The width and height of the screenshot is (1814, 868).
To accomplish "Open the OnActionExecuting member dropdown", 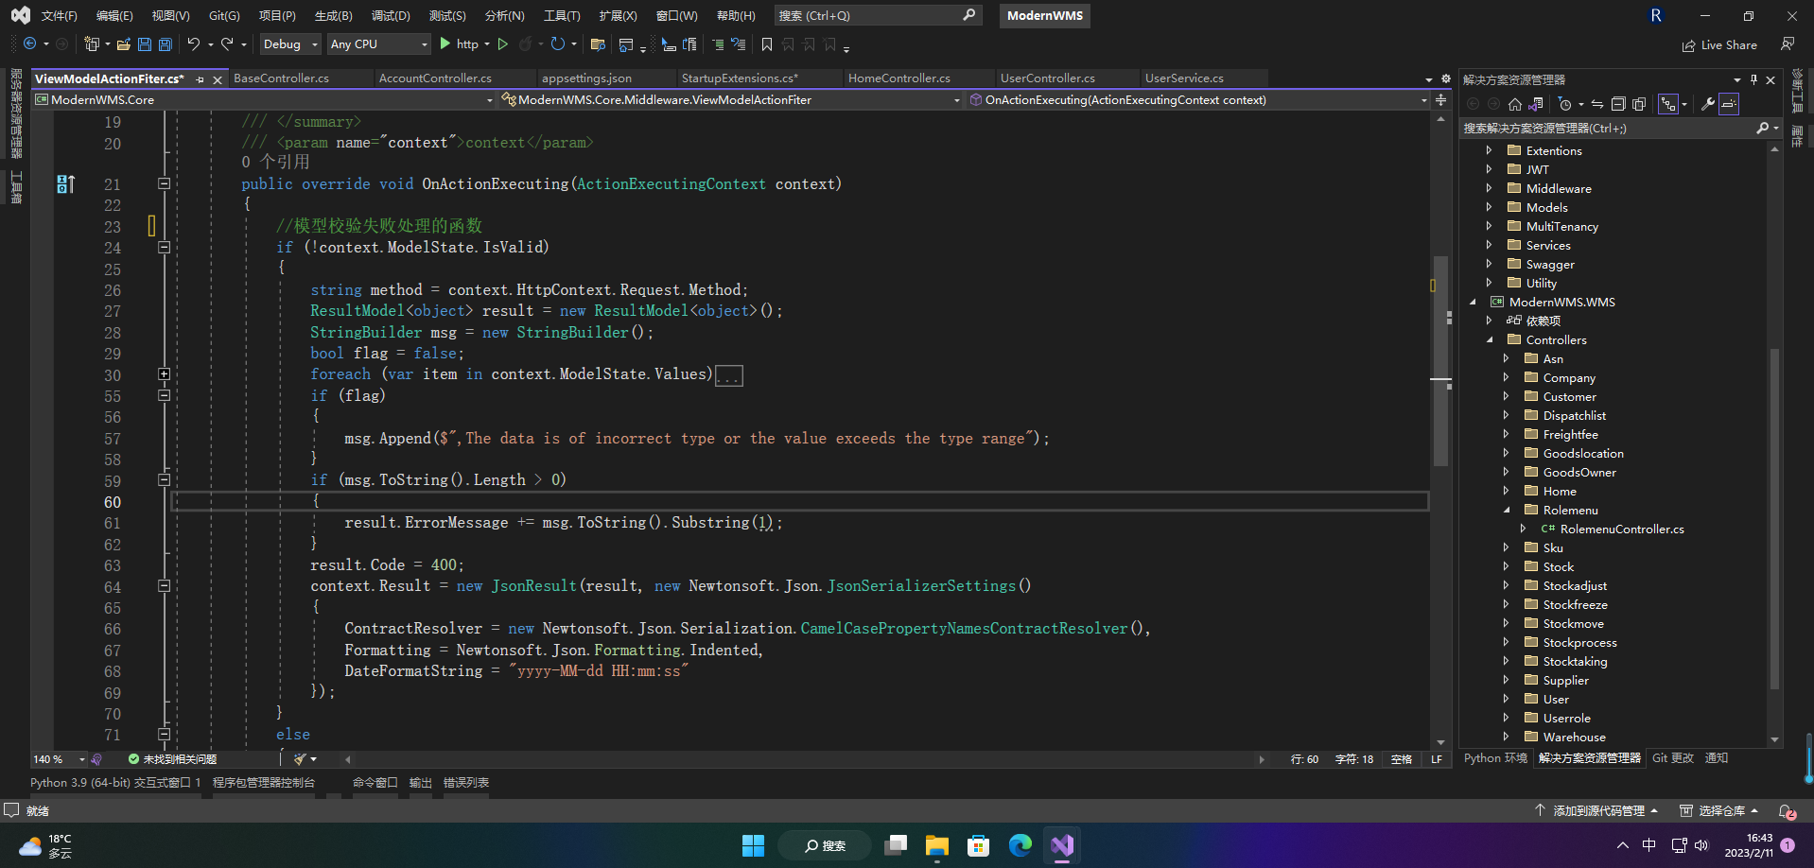I will pos(1199,99).
